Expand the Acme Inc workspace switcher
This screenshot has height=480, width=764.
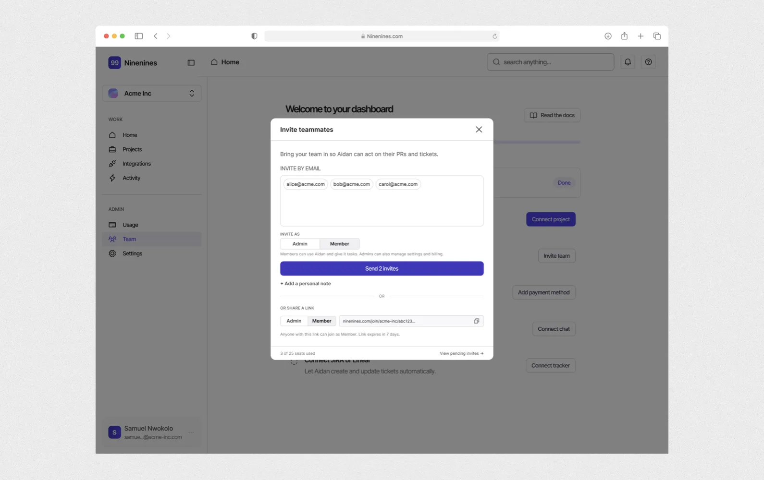coord(152,94)
